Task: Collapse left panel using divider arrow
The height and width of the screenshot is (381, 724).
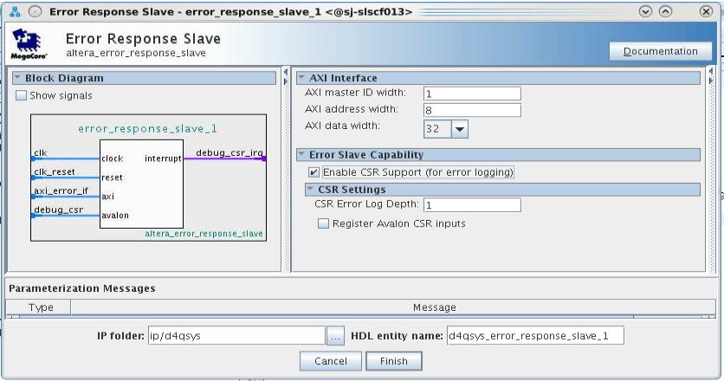Action: [285, 72]
